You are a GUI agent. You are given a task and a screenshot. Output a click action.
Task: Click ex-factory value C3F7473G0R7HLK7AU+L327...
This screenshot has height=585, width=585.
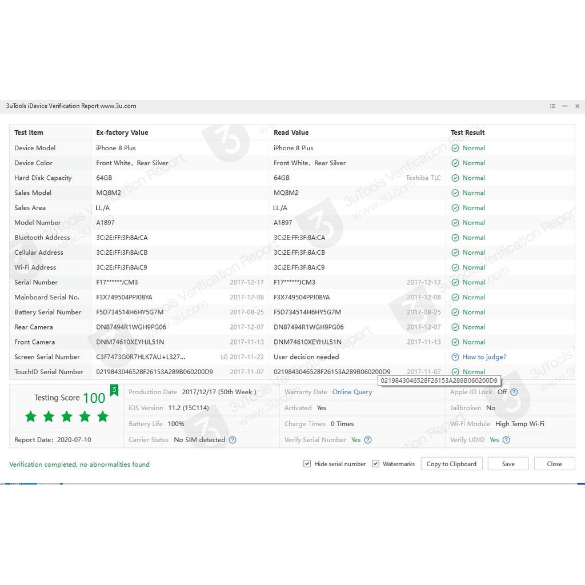(x=141, y=357)
